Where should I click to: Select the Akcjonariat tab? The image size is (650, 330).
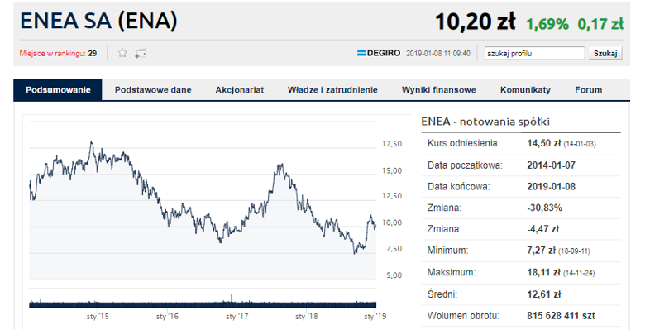[240, 90]
